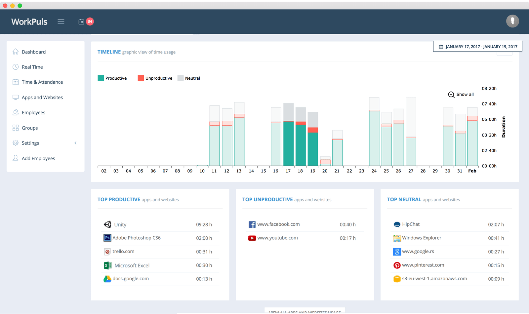Toggle Neutral series in chart legend
Screen dimensions: 529x314
[x=189, y=78]
